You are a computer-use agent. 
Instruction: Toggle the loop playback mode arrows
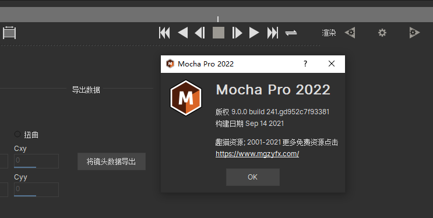tap(291, 33)
